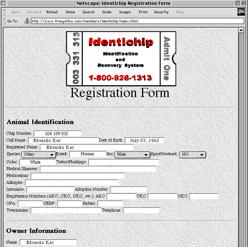Click the window collapse box in title bar

(244, 3)
